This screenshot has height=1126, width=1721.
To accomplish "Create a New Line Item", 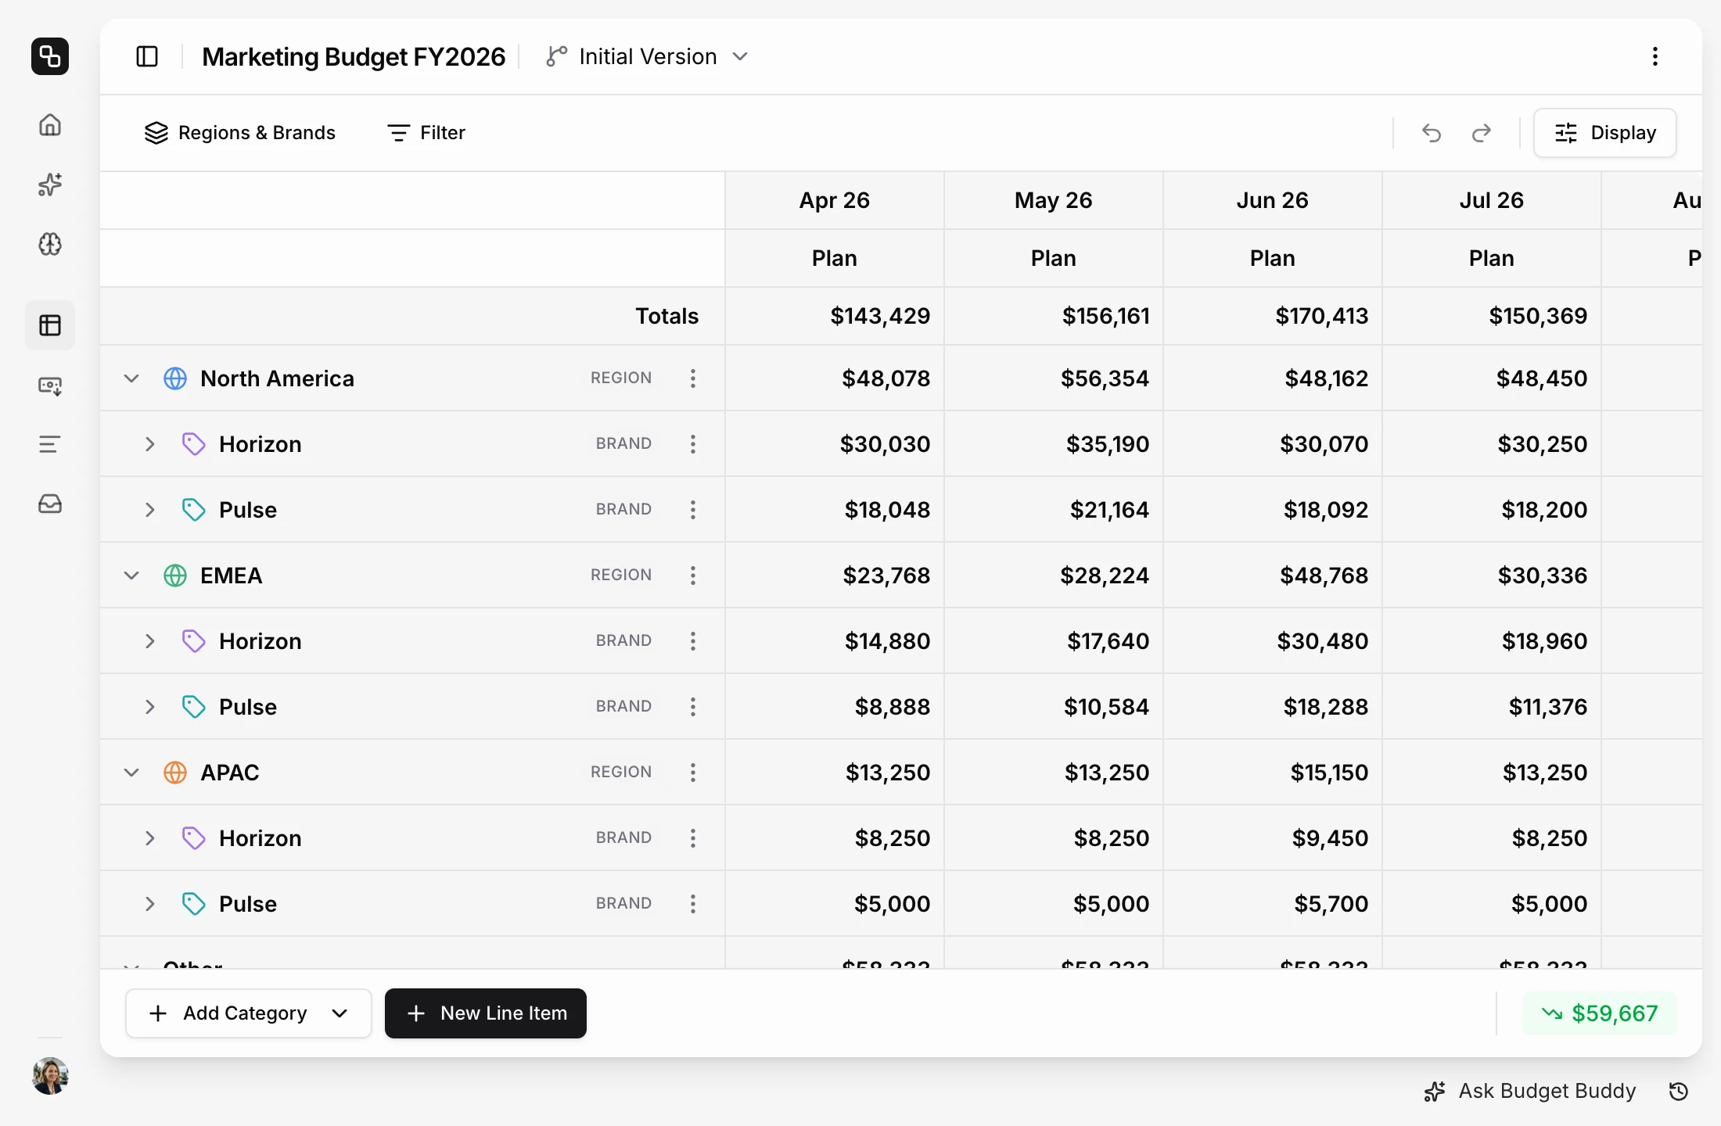I will pyautogui.click(x=486, y=1013).
